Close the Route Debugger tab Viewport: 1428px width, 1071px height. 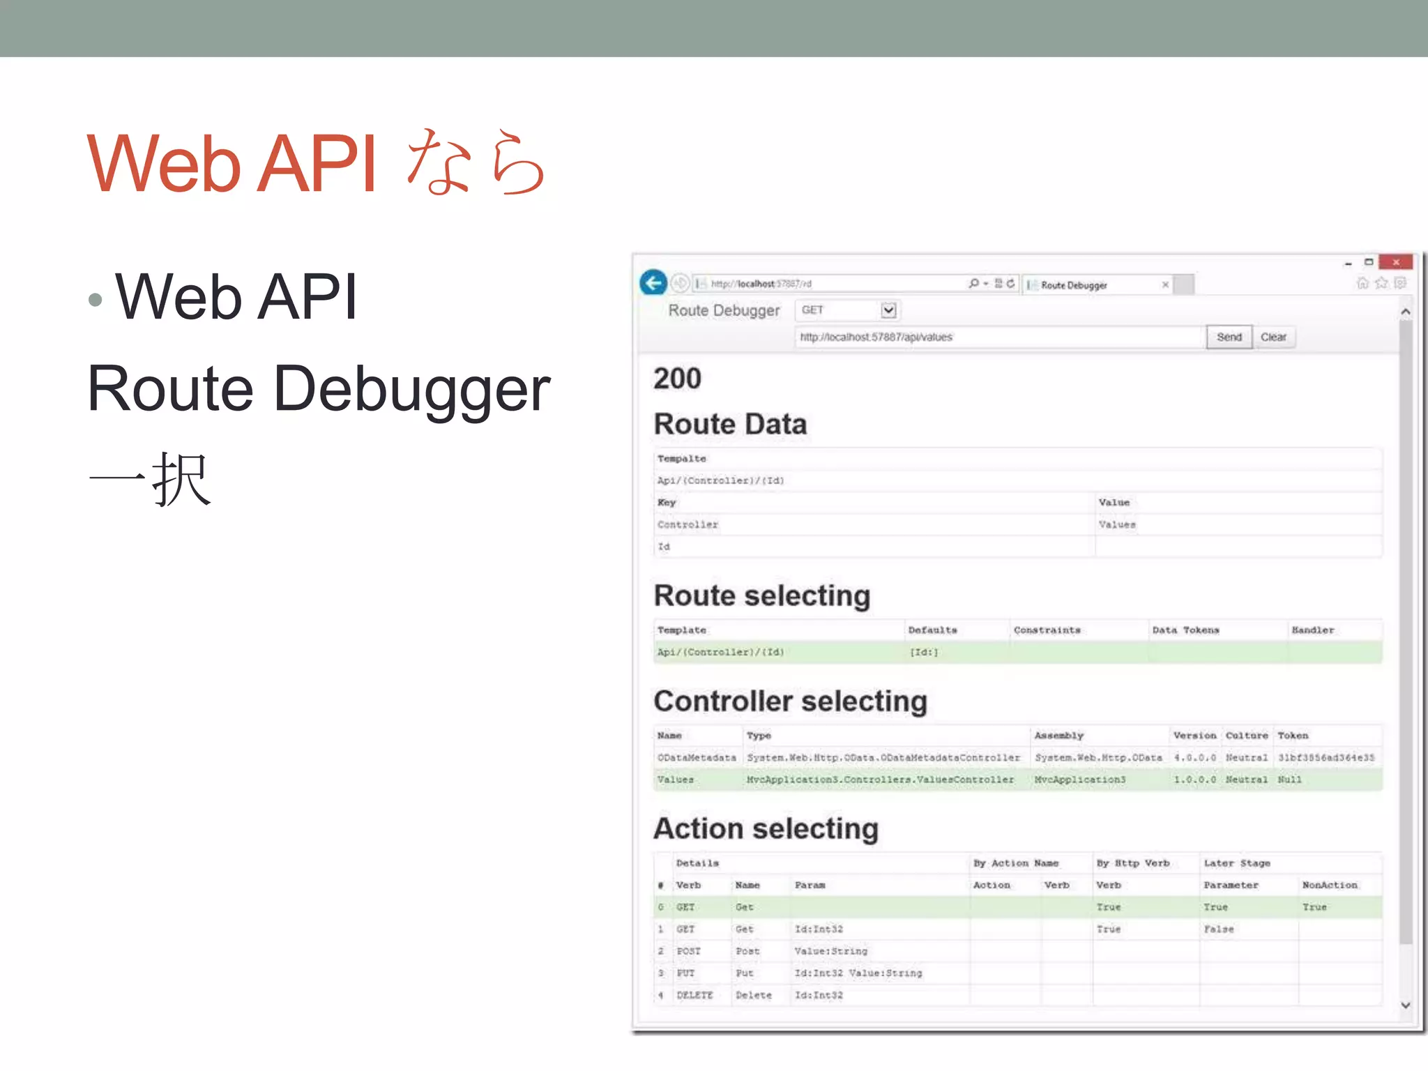click(x=1165, y=284)
